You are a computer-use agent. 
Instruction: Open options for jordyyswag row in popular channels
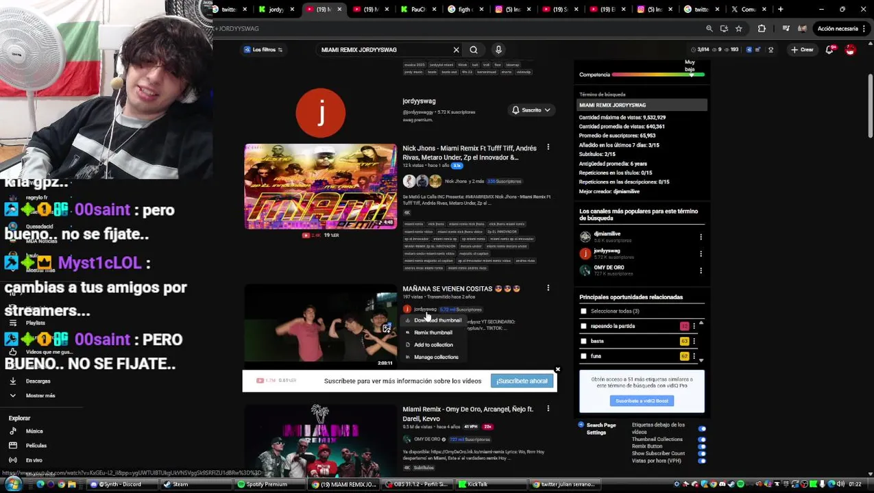701,253
